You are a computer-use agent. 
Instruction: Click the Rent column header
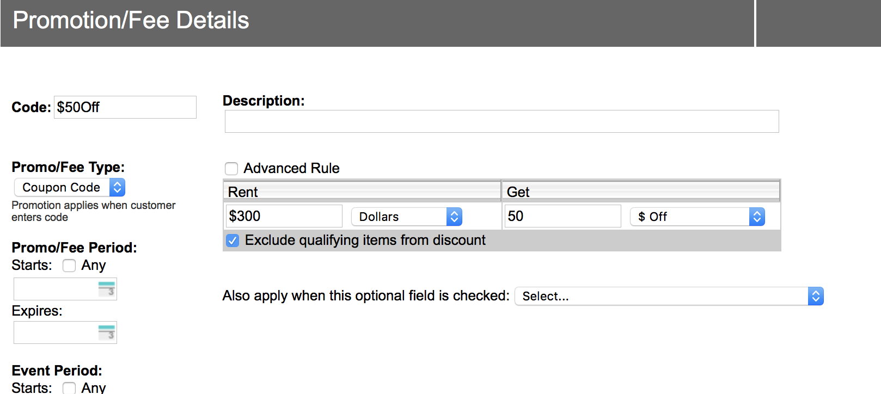pyautogui.click(x=362, y=191)
